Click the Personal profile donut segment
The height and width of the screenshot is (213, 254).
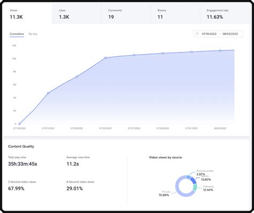pos(189,177)
